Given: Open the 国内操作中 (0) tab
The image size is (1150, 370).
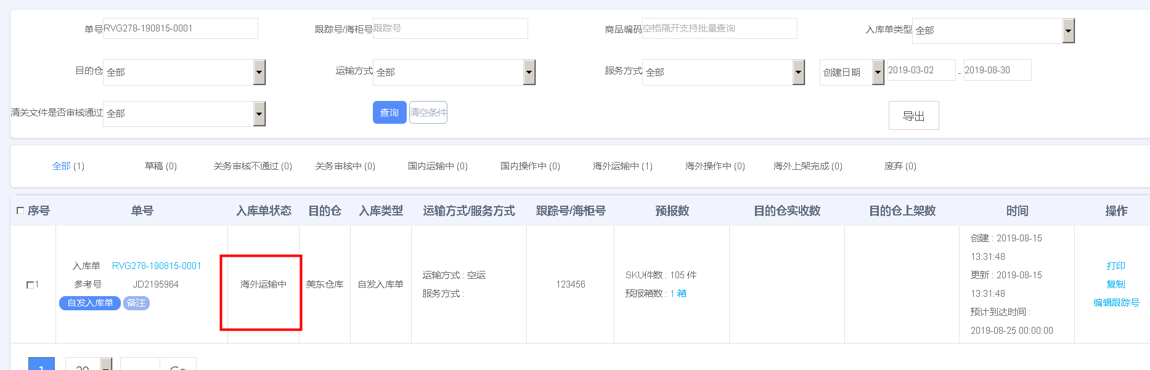Looking at the screenshot, I should (530, 166).
